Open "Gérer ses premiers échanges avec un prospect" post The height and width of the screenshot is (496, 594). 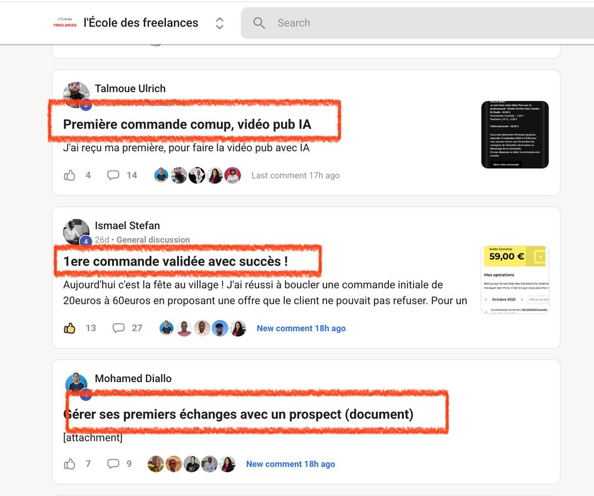(238, 414)
